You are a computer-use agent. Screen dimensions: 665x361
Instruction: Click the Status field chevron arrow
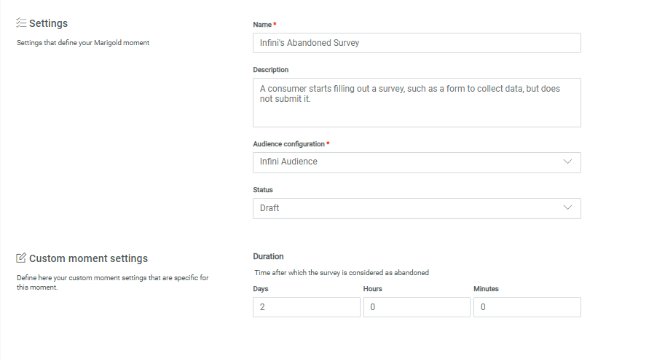coord(568,208)
